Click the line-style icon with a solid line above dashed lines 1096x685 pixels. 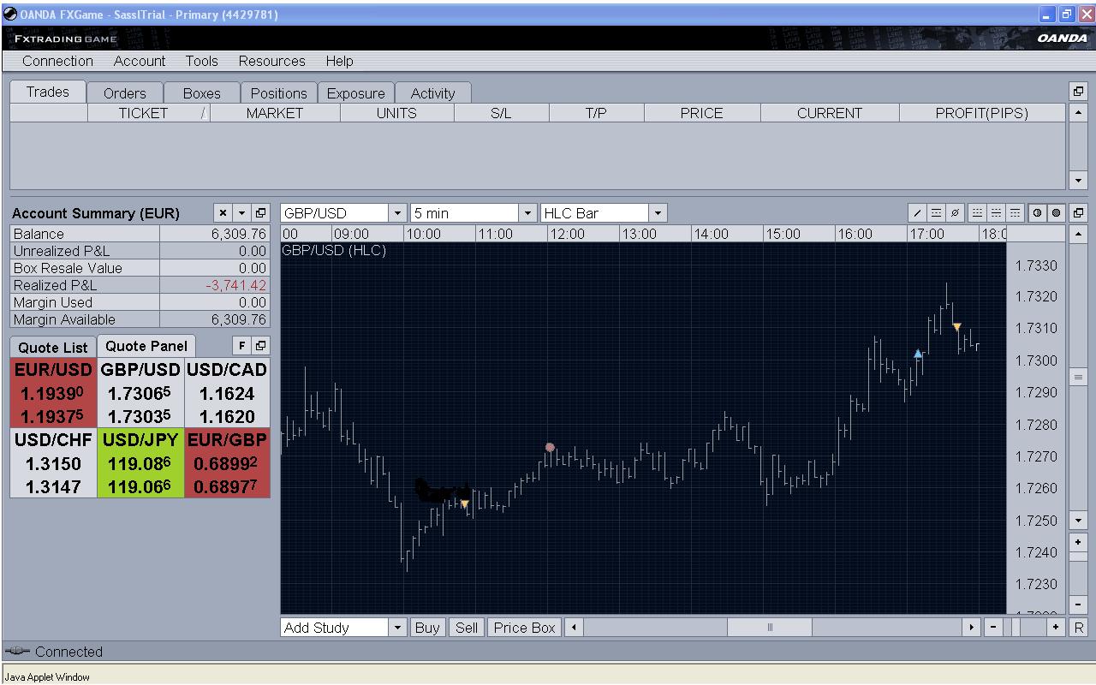click(x=1015, y=213)
